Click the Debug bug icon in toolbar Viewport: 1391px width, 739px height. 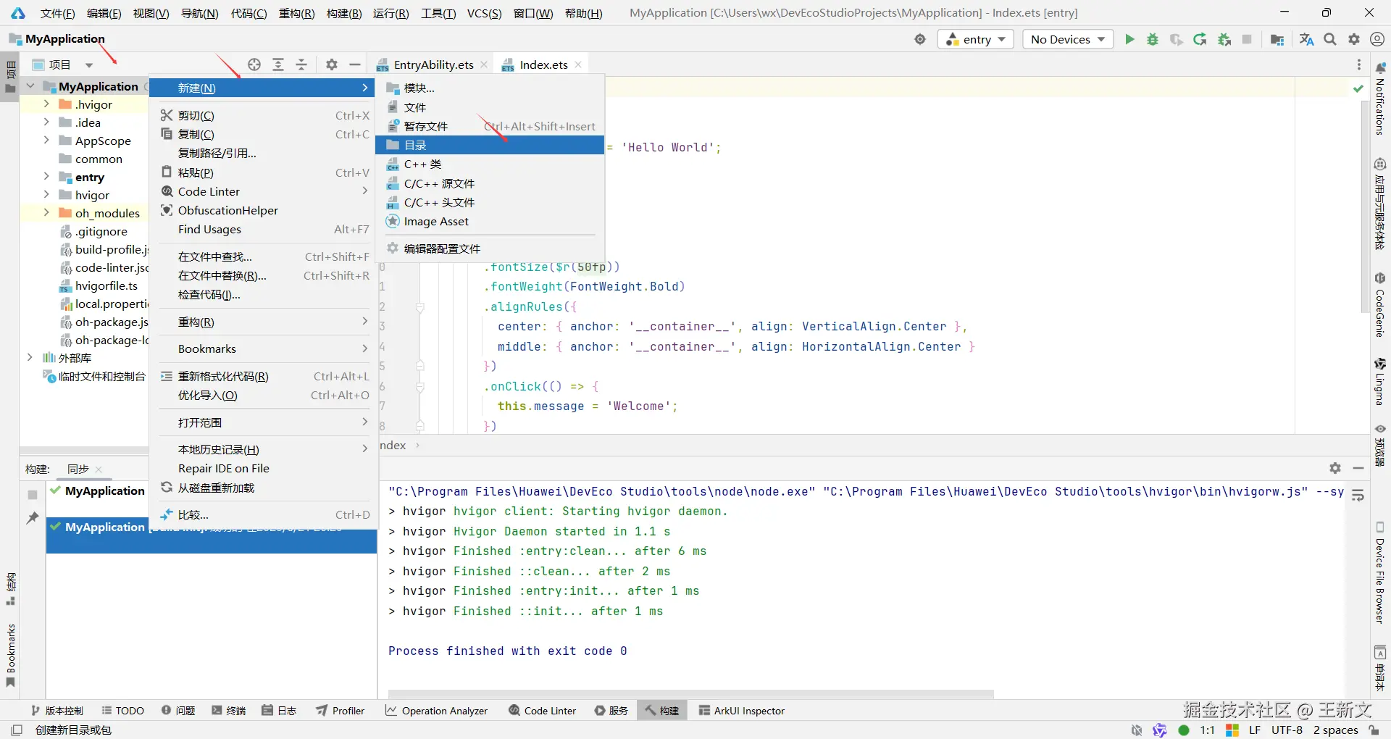pyautogui.click(x=1152, y=39)
